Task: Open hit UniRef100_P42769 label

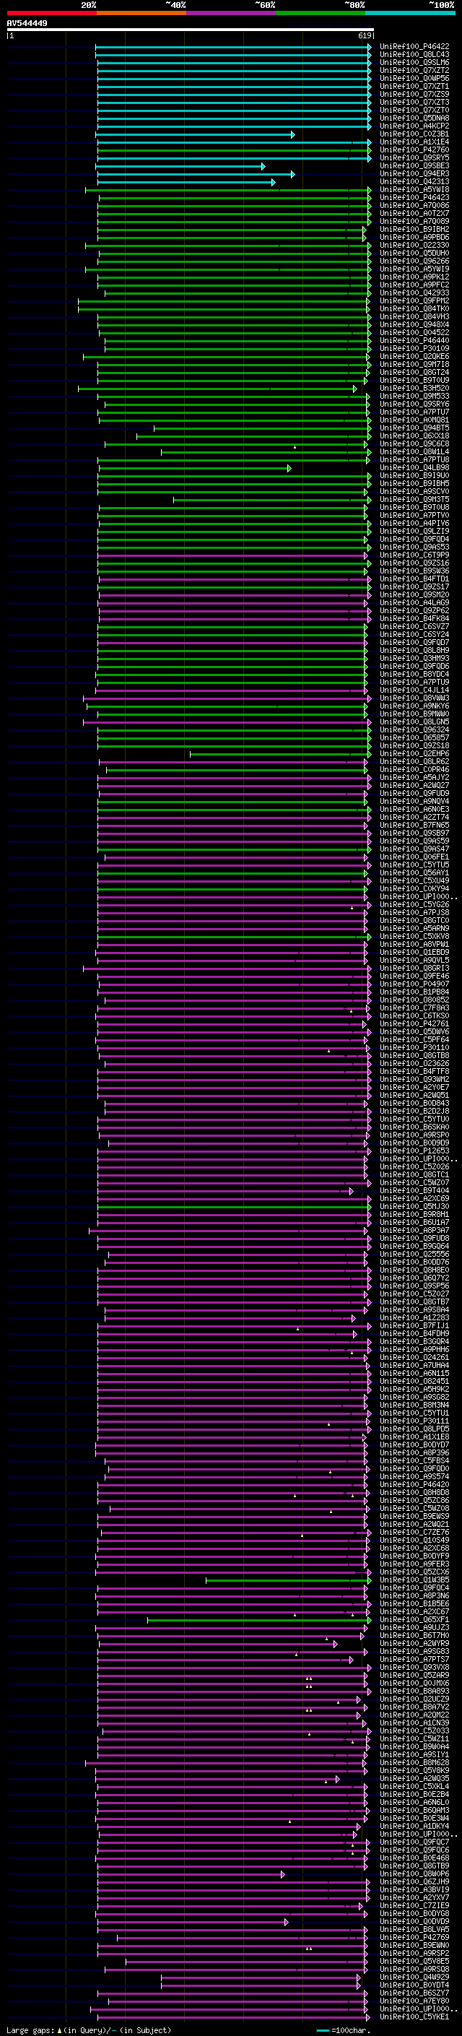Action: 414,1937
